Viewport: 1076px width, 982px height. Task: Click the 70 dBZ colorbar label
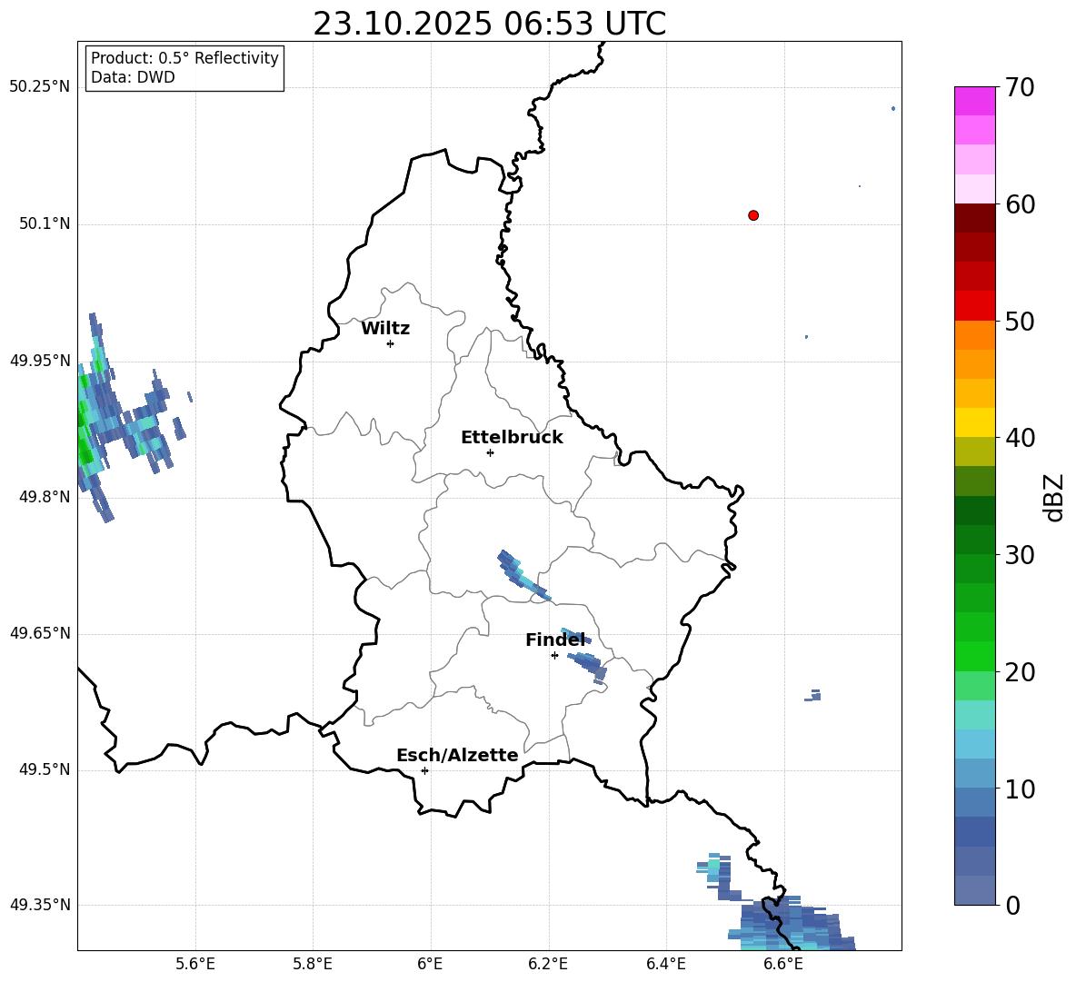point(1020,87)
